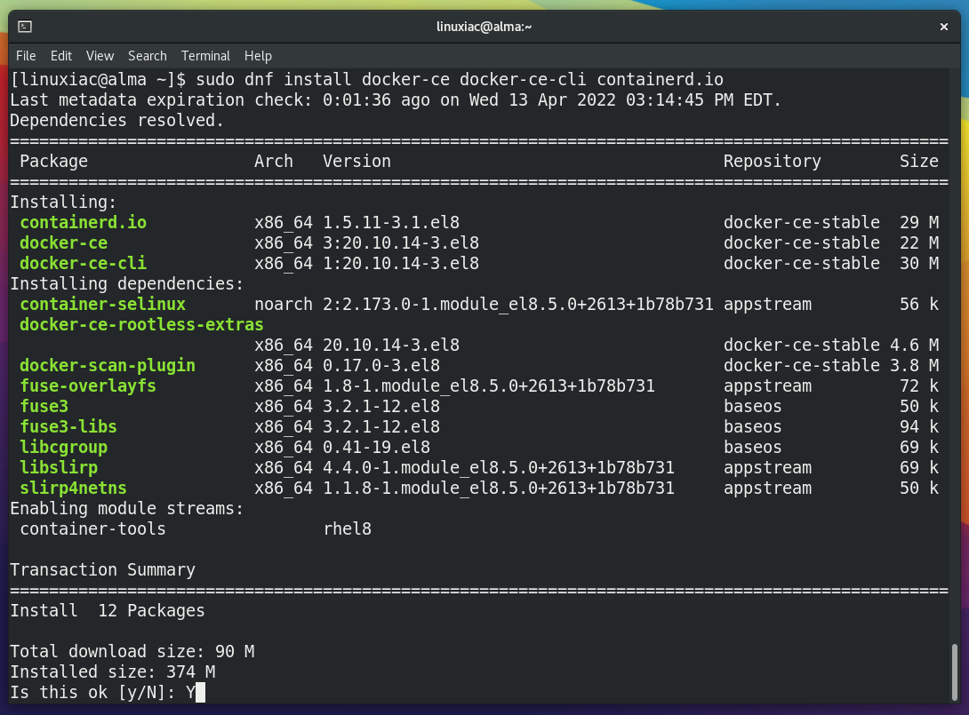This screenshot has width=969, height=715.
Task: Open the Edit menu
Action: [x=61, y=56]
